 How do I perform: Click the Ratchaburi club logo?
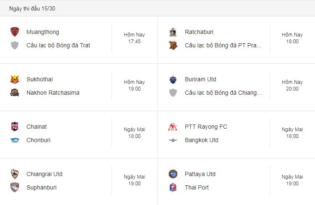(x=173, y=32)
